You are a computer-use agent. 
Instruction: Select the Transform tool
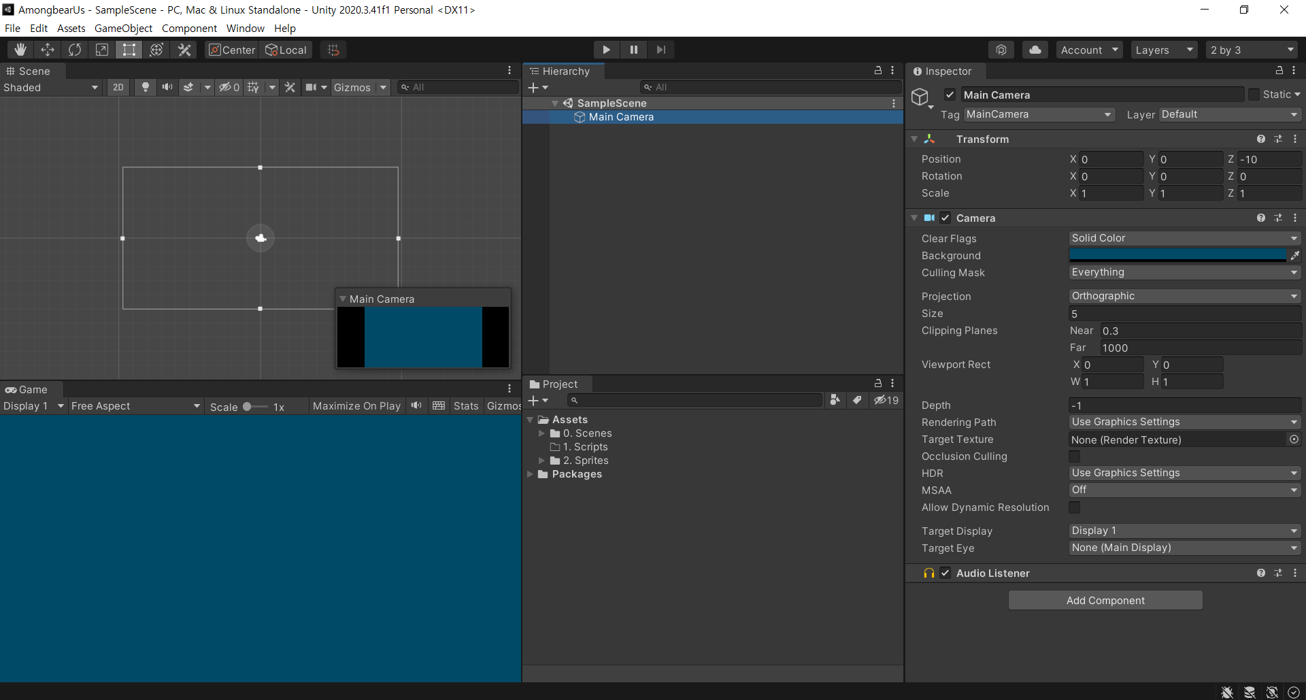pyautogui.click(x=156, y=50)
